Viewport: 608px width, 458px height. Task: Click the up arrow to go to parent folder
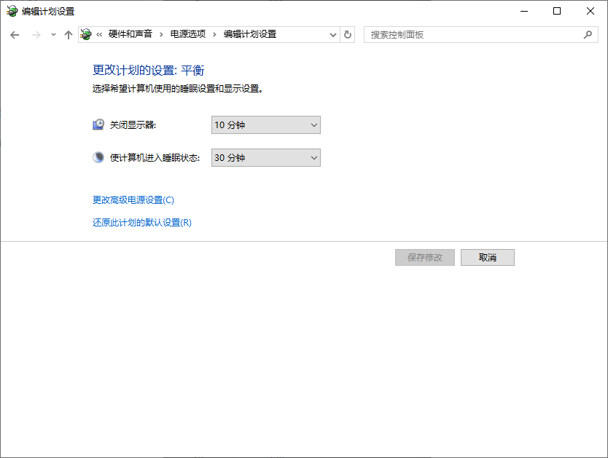[x=69, y=34]
